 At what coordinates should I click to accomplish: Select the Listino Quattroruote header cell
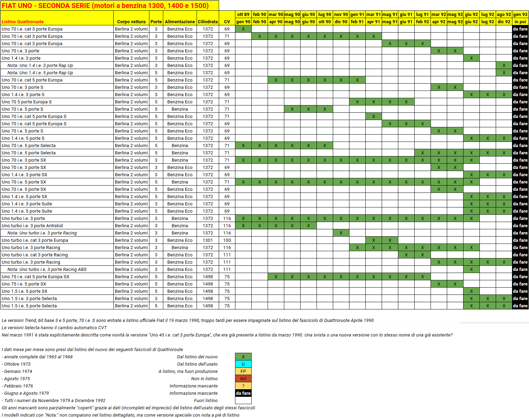(57, 18)
